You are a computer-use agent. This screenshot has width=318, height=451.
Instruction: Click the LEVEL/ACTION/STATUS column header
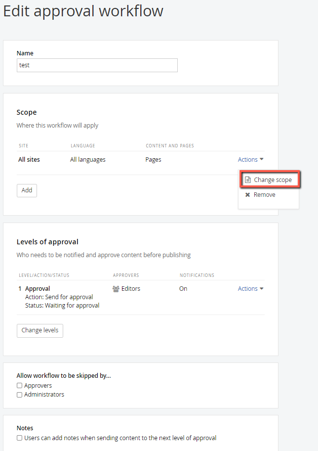coord(44,275)
